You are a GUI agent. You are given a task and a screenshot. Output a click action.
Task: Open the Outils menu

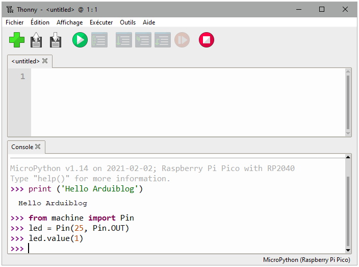[x=127, y=22]
